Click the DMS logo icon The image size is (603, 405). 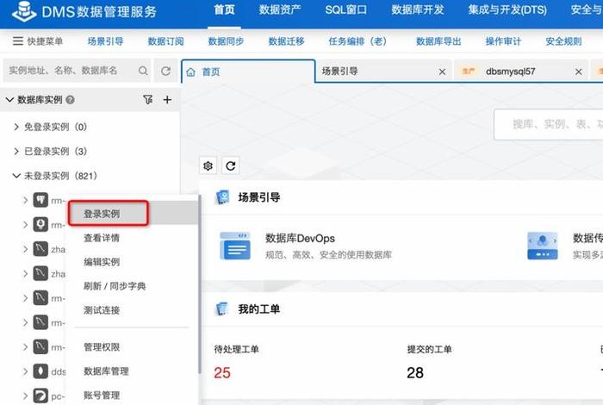(x=24, y=11)
